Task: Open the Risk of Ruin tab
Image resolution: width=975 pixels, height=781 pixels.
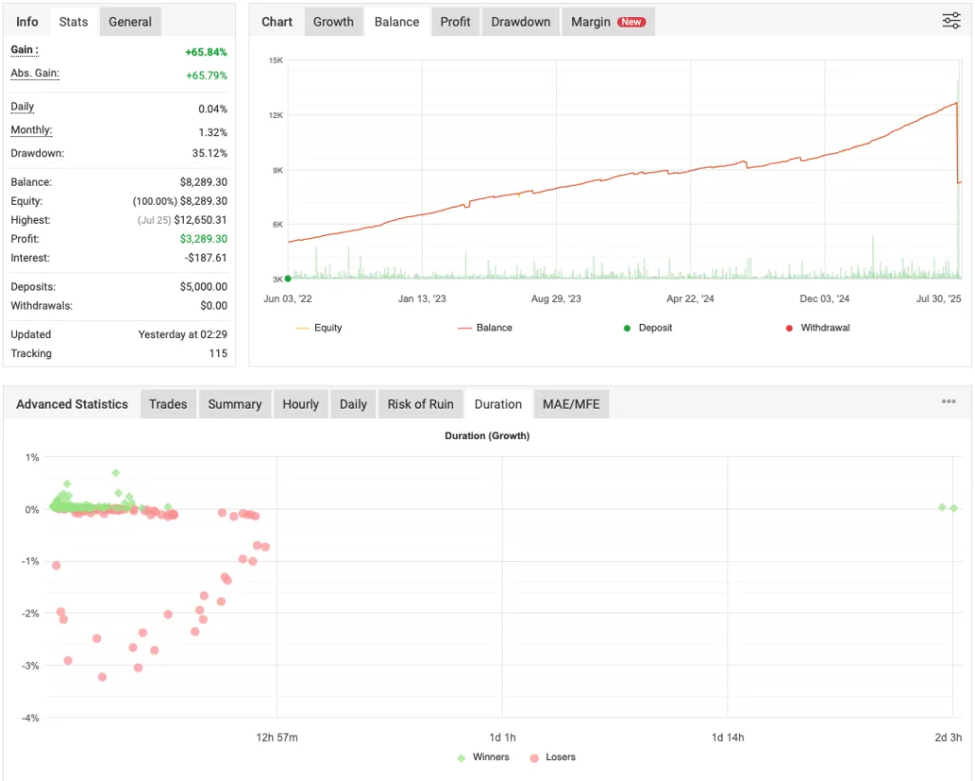Action: point(420,404)
